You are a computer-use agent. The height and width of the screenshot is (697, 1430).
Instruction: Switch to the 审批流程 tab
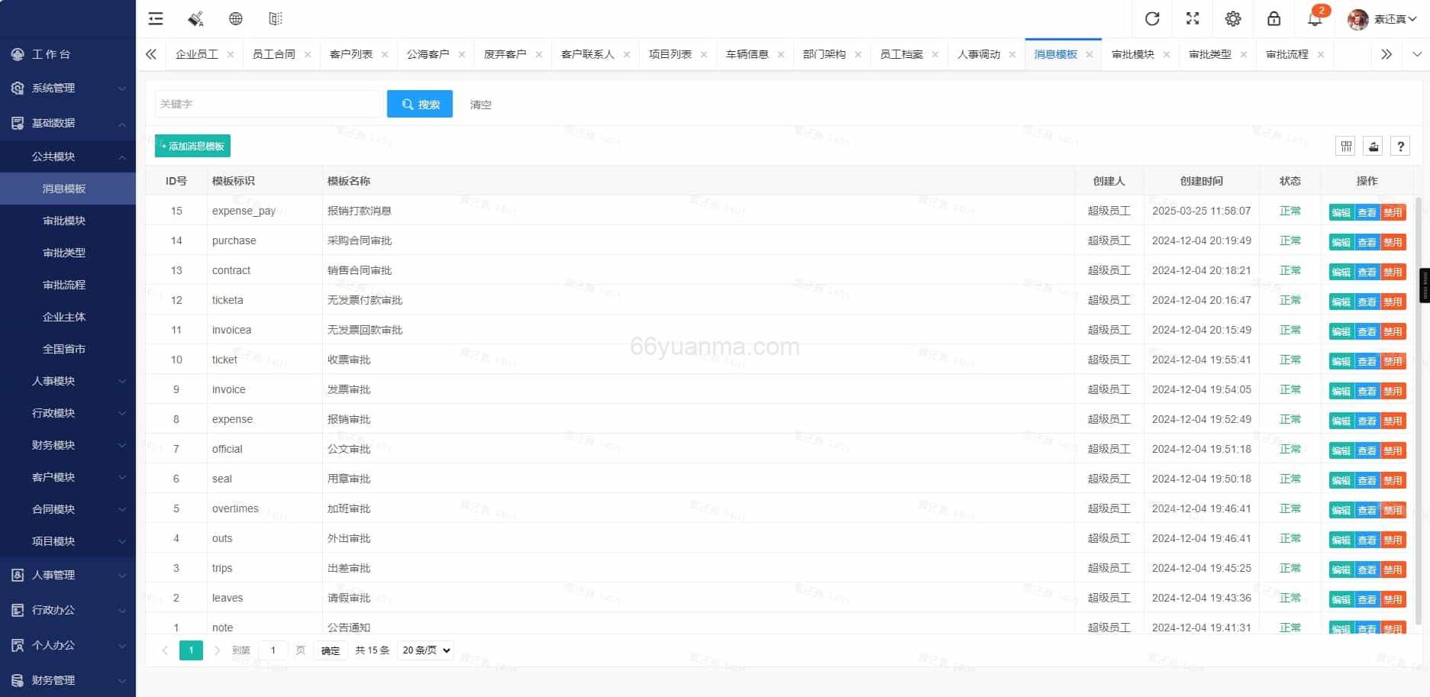coord(1289,54)
